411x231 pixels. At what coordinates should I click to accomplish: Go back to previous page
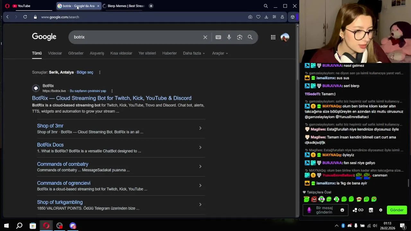(7, 17)
